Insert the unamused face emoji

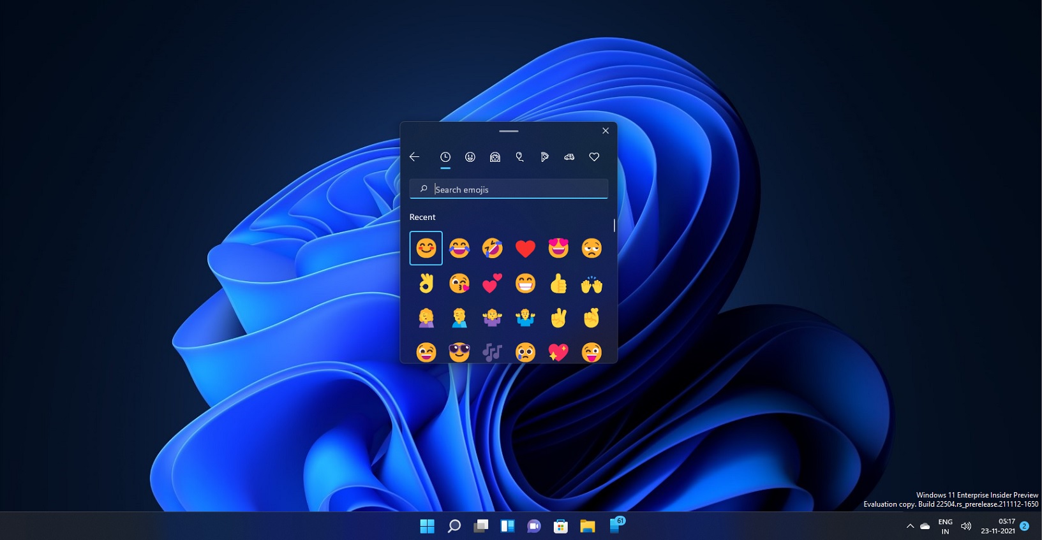[x=592, y=248]
